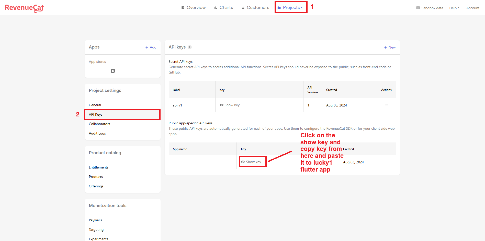
Task: Expand the Projects dropdown
Action: click(290, 8)
